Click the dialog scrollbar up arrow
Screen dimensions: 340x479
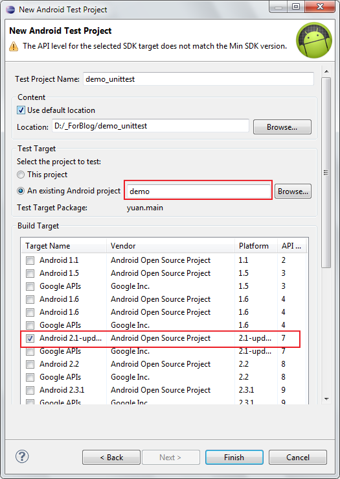point(326,71)
